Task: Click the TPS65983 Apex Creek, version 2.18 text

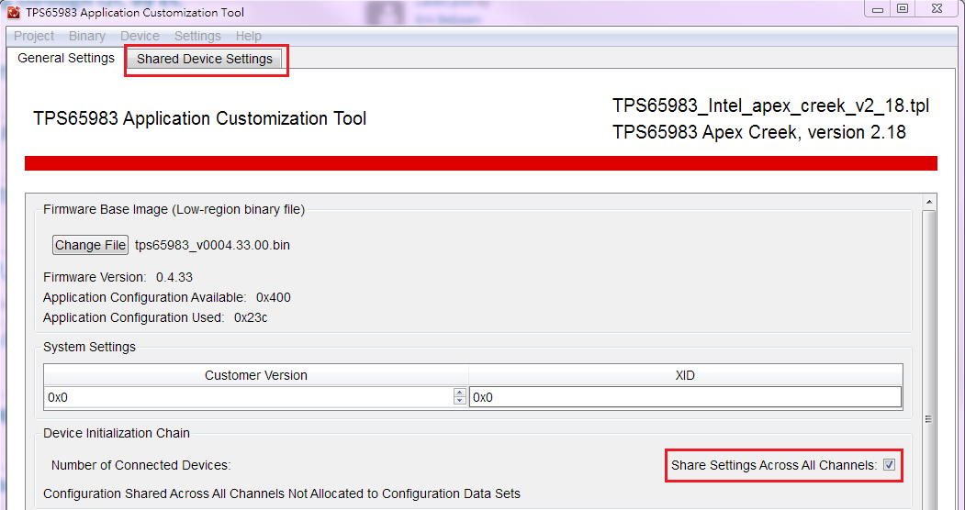Action: click(x=758, y=132)
